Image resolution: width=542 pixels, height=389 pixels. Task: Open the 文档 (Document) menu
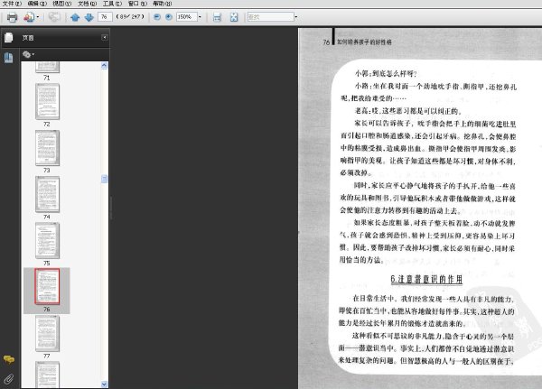click(x=87, y=4)
